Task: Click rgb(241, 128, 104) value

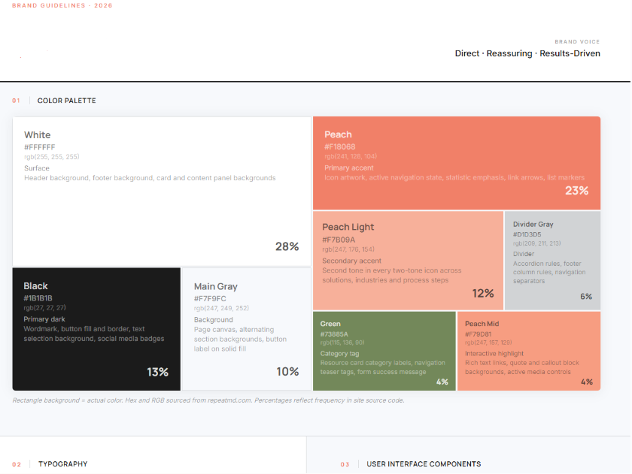Action: [x=351, y=156]
